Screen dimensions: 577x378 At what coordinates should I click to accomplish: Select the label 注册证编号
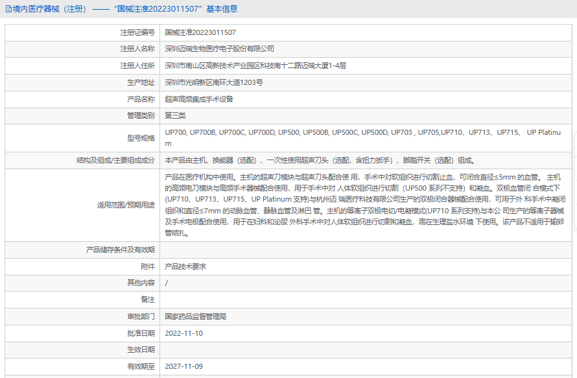tap(137, 32)
